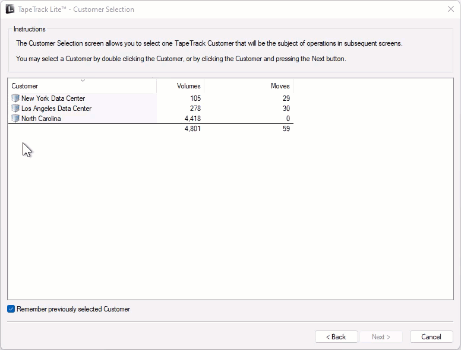Click the 278 volumes value
Image resolution: width=461 pixels, height=350 pixels.
[195, 109]
